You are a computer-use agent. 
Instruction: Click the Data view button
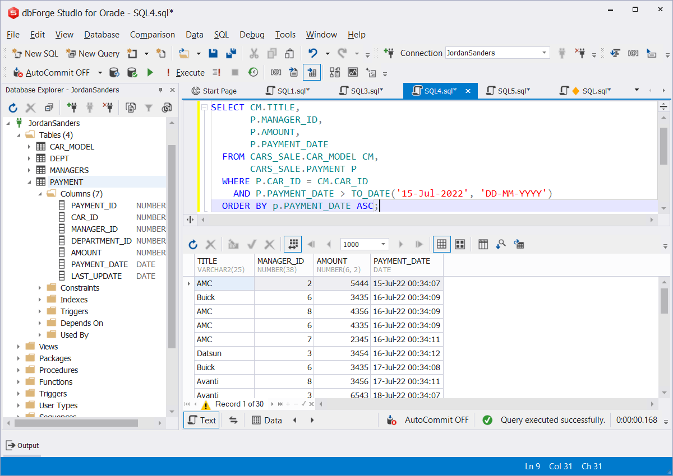click(x=266, y=420)
